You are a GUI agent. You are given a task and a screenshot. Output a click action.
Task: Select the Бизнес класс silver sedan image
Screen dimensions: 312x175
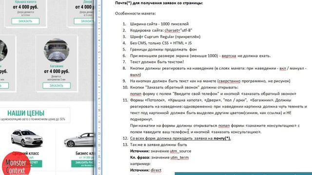click(x=79, y=140)
